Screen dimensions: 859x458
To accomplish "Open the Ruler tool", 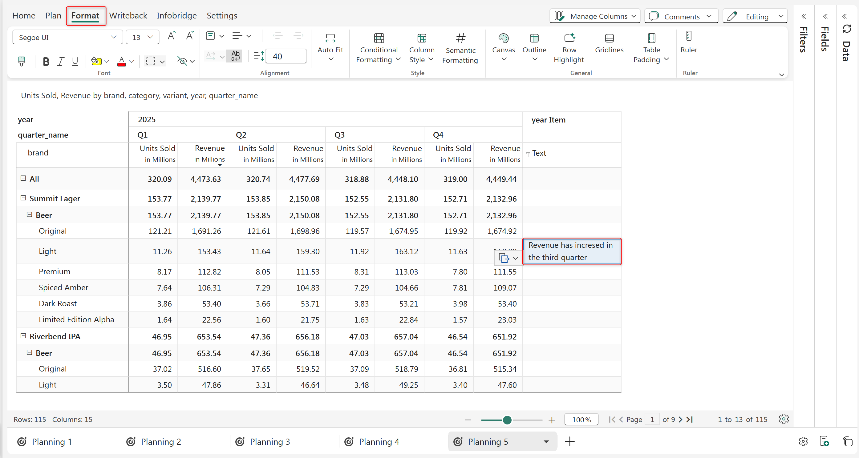I will point(689,42).
